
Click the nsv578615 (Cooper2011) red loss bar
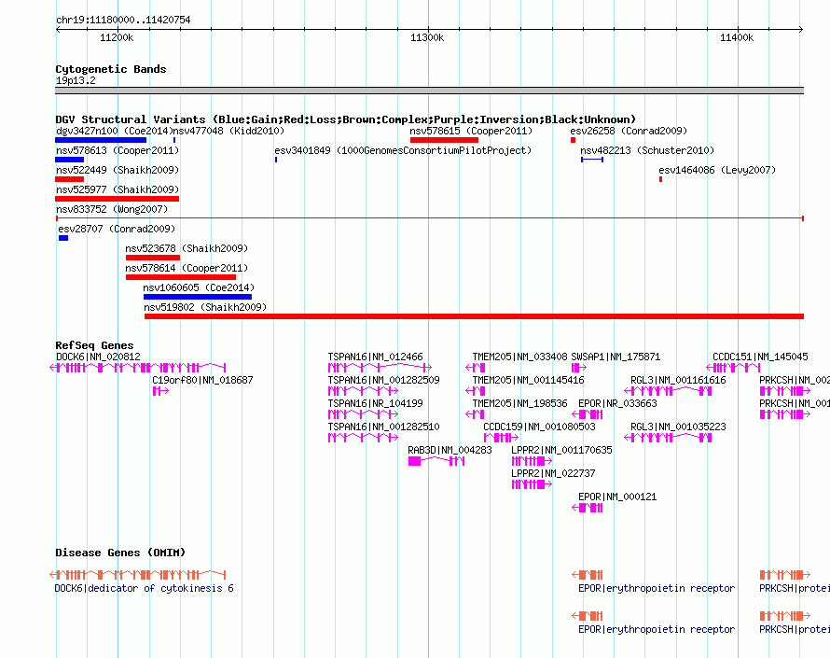point(444,140)
